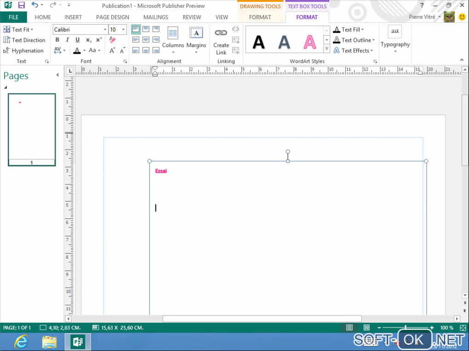
Task: Decrease font size with shrink icon
Action: pos(122,50)
